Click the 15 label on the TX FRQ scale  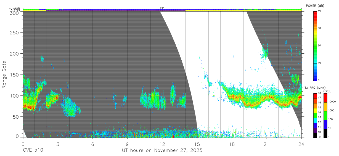[319, 108]
